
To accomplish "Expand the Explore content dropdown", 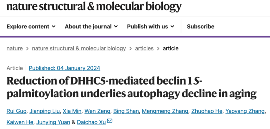I will tap(31, 26).
